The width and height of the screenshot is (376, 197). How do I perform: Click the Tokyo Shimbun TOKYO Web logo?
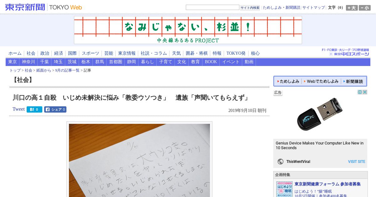[44, 7]
